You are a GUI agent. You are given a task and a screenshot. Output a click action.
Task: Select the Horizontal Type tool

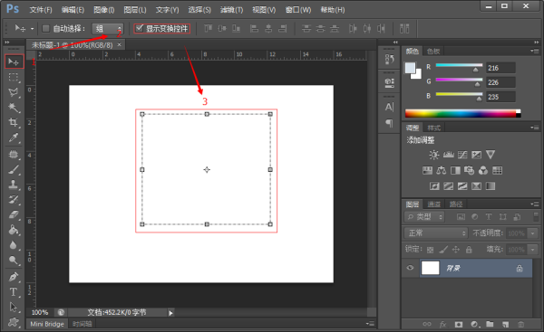pos(14,292)
